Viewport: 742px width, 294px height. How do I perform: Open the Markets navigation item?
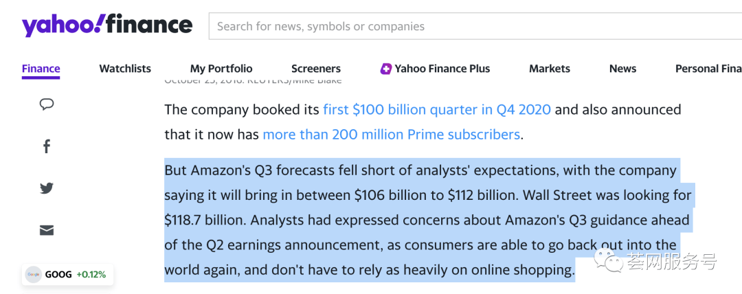(x=550, y=69)
